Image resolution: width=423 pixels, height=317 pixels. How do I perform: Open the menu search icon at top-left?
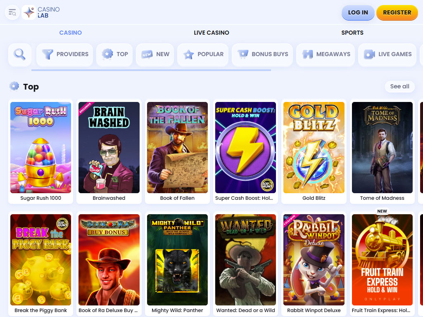tap(12, 12)
